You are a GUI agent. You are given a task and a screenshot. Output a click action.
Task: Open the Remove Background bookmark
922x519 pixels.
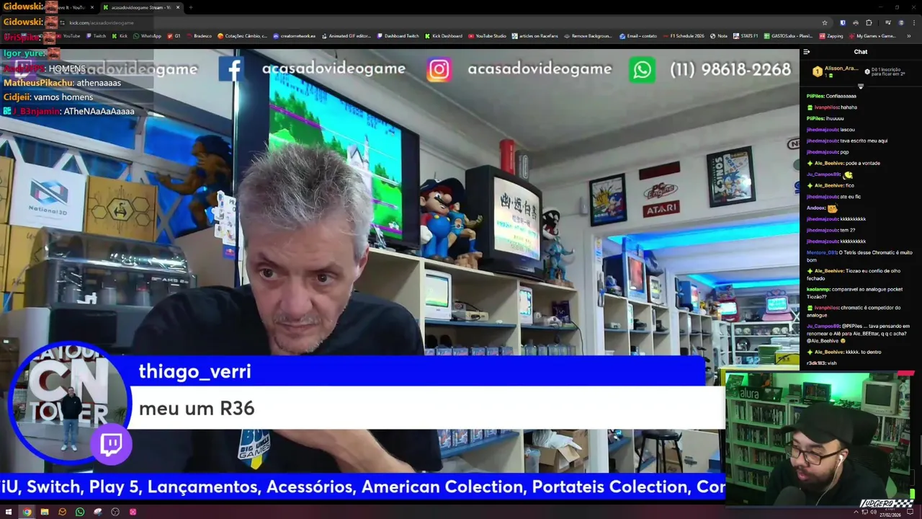pos(588,35)
